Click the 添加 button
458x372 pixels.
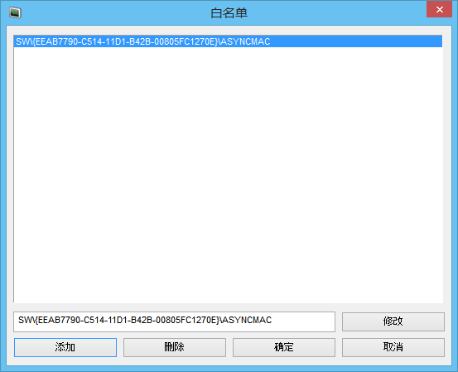pos(65,347)
